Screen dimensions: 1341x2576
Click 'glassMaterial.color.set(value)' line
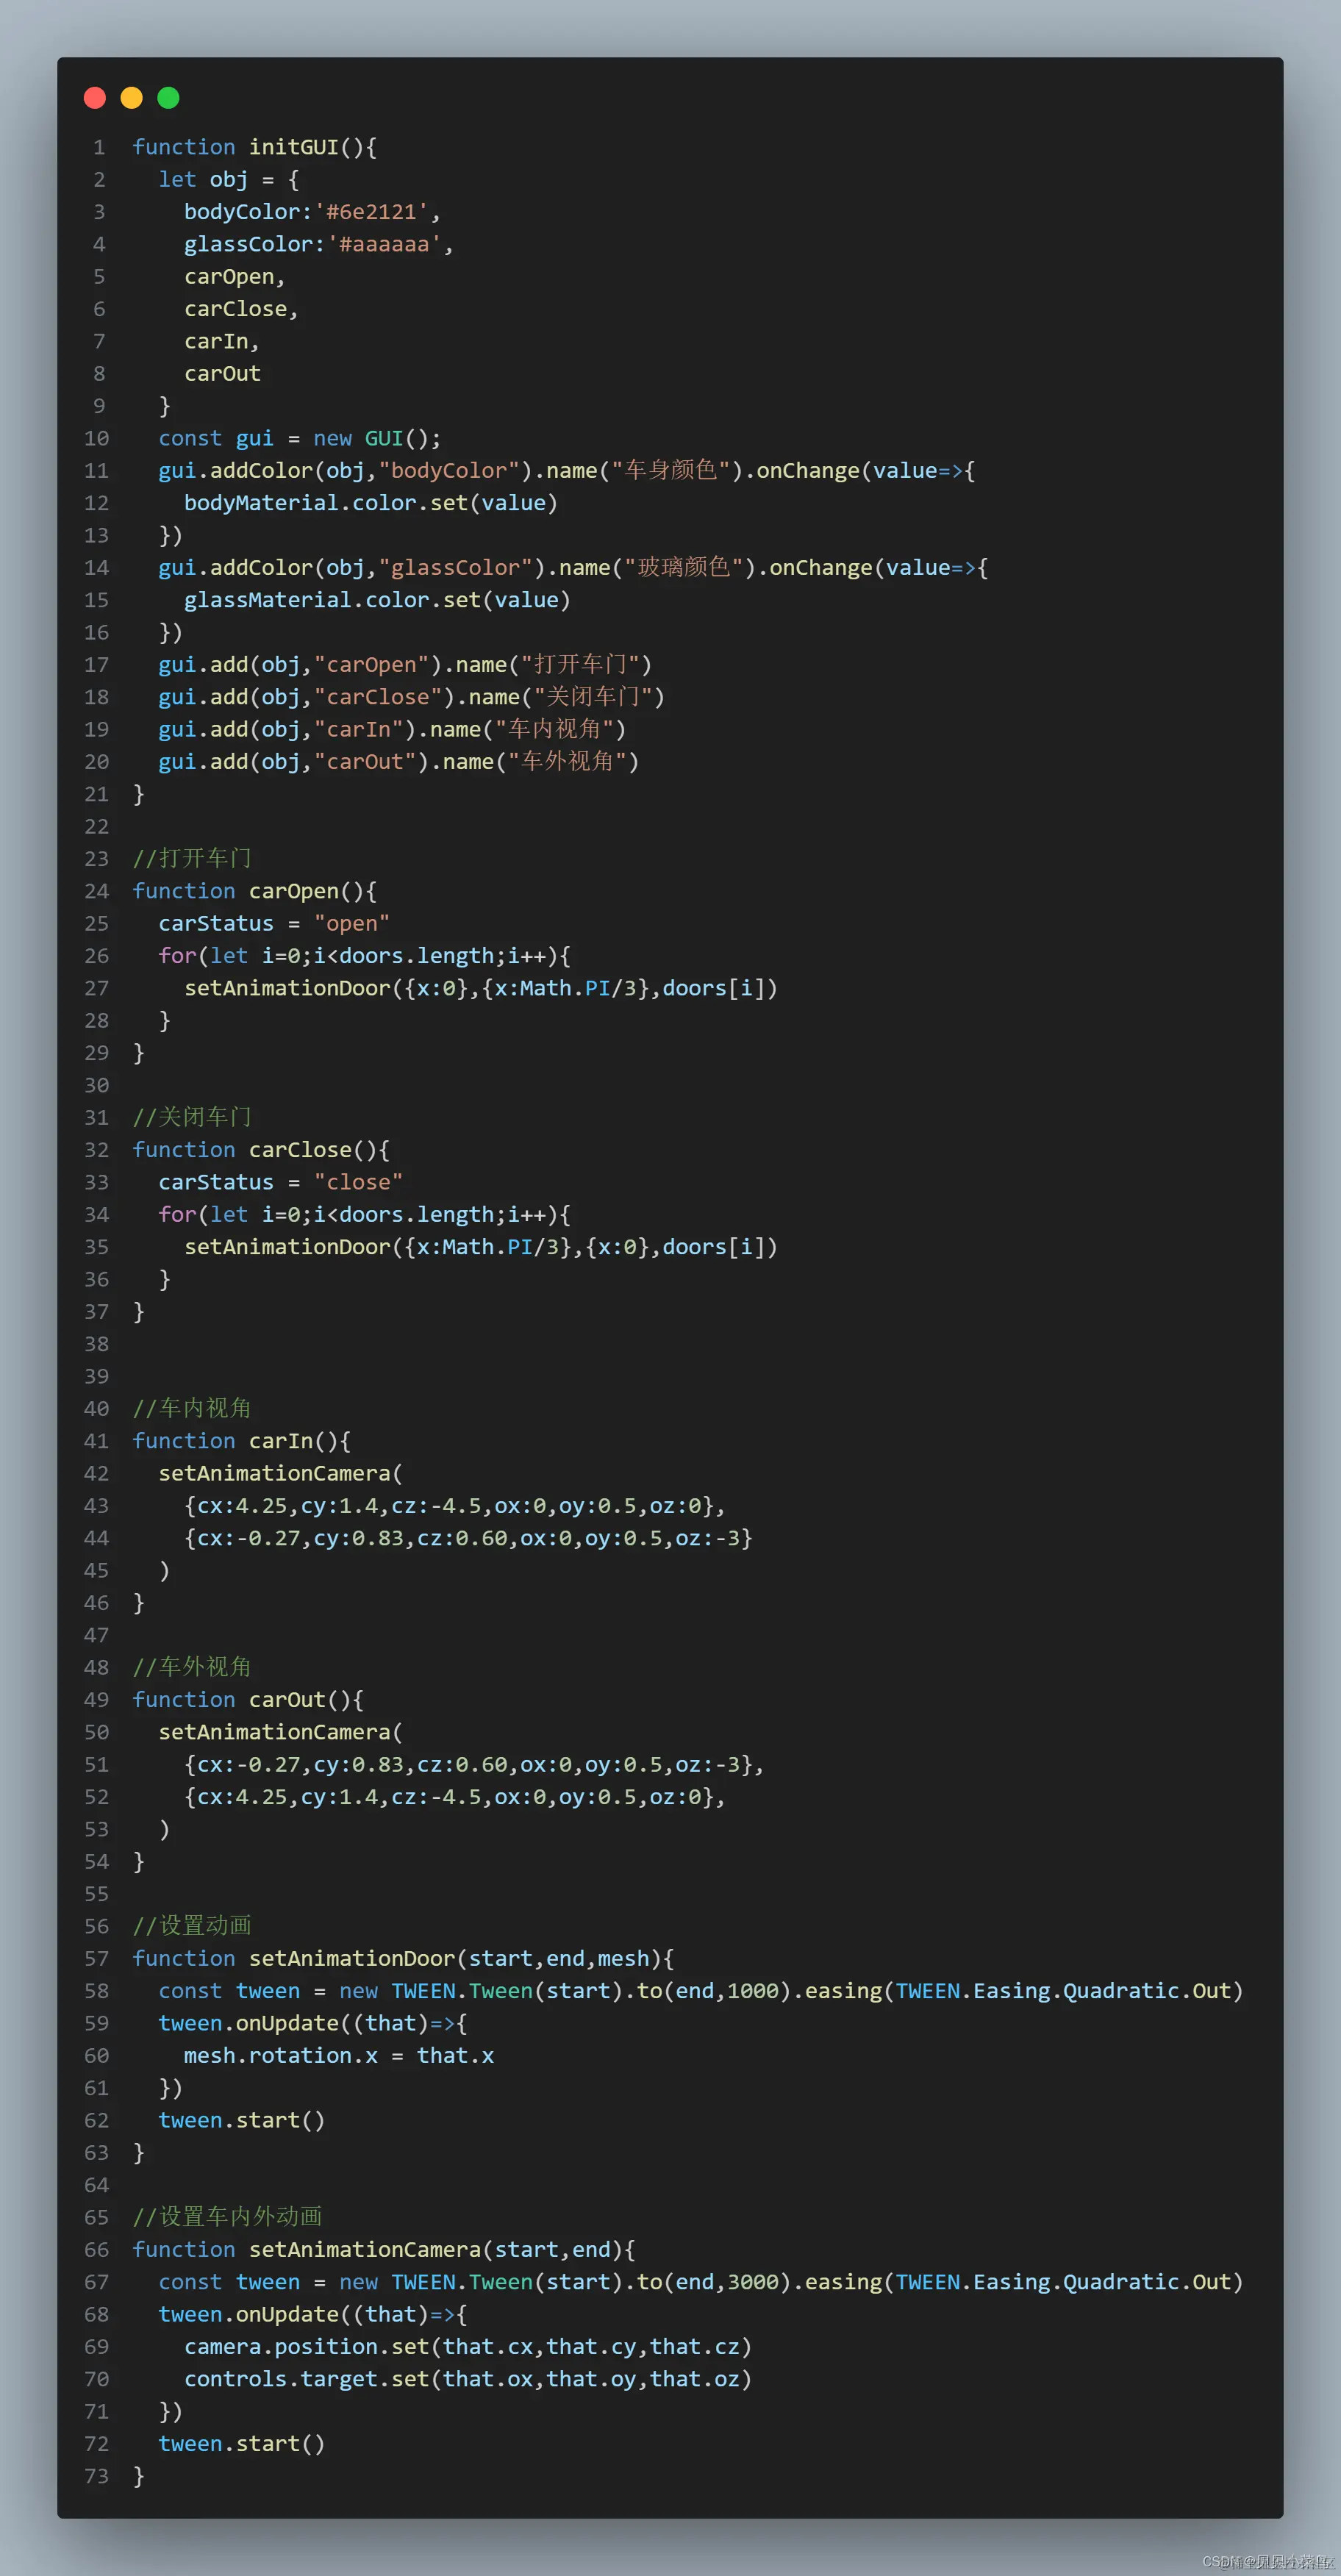(377, 600)
